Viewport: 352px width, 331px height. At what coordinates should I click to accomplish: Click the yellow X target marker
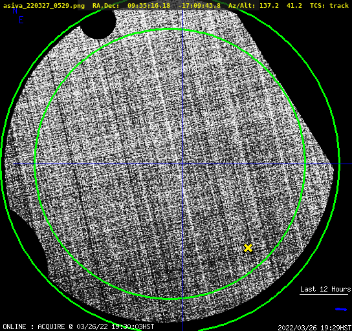coord(248,248)
